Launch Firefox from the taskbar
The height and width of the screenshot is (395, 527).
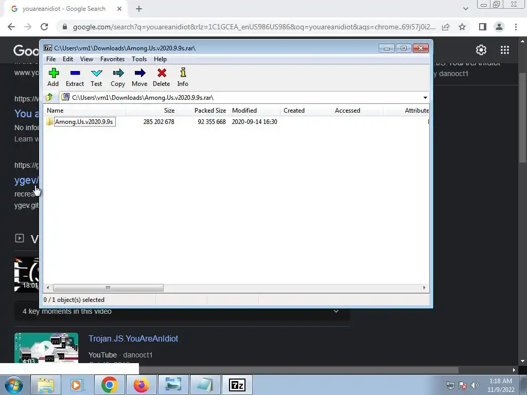point(141,385)
